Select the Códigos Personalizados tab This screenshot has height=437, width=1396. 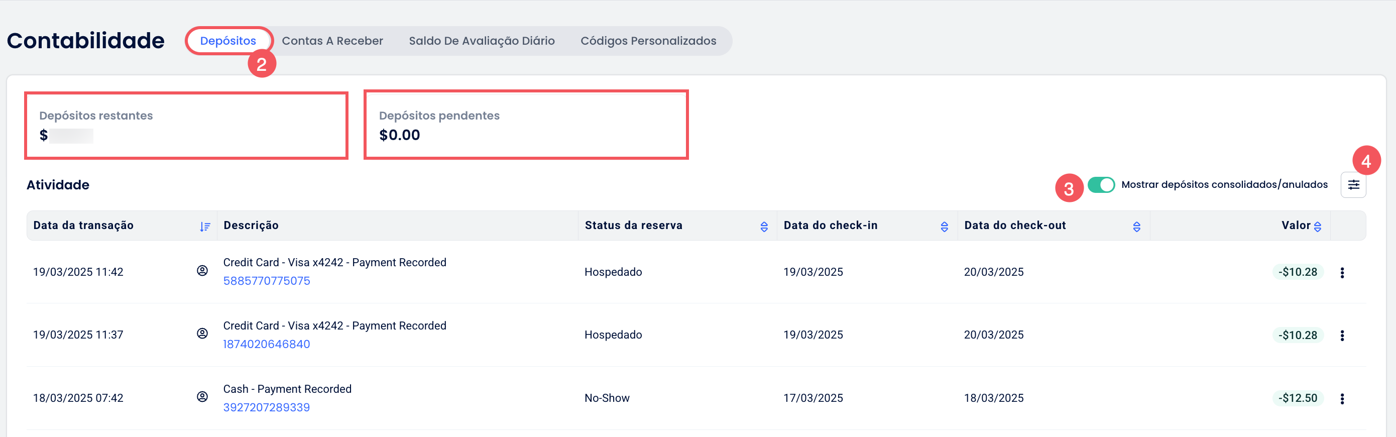pyautogui.click(x=648, y=41)
